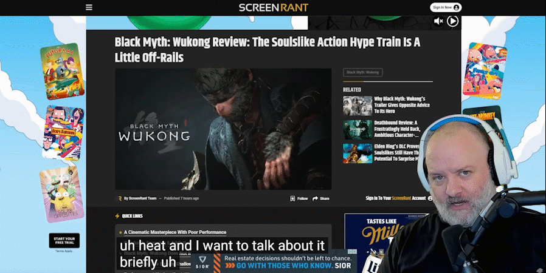
Task: Click the Bob's Burgers poster in the ad
Action: (63, 133)
